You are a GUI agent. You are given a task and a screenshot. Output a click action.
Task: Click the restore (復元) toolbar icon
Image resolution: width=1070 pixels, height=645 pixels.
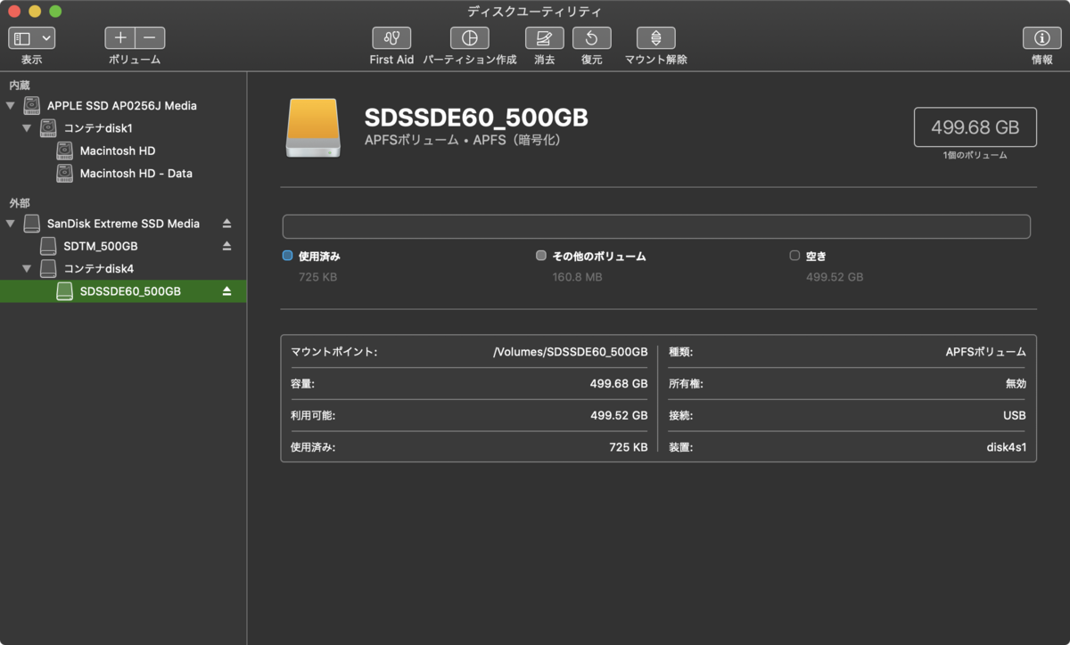click(x=591, y=38)
